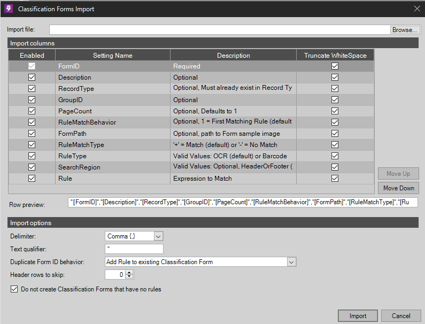
Task: Click the Description column header
Action: point(234,55)
